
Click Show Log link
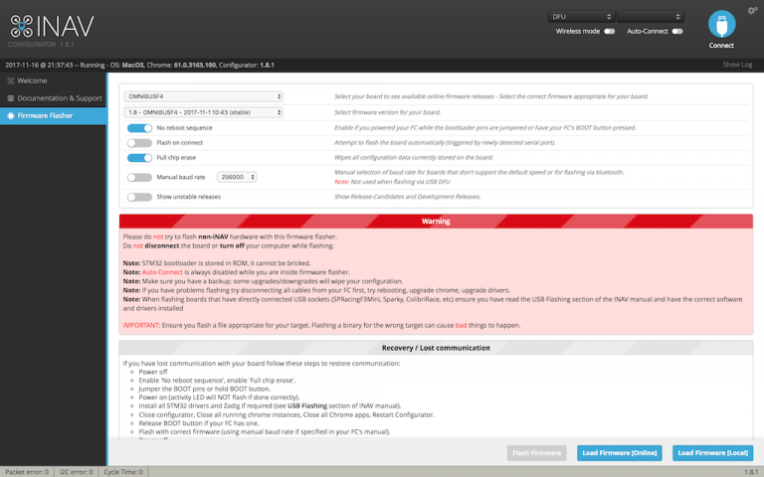tap(737, 65)
